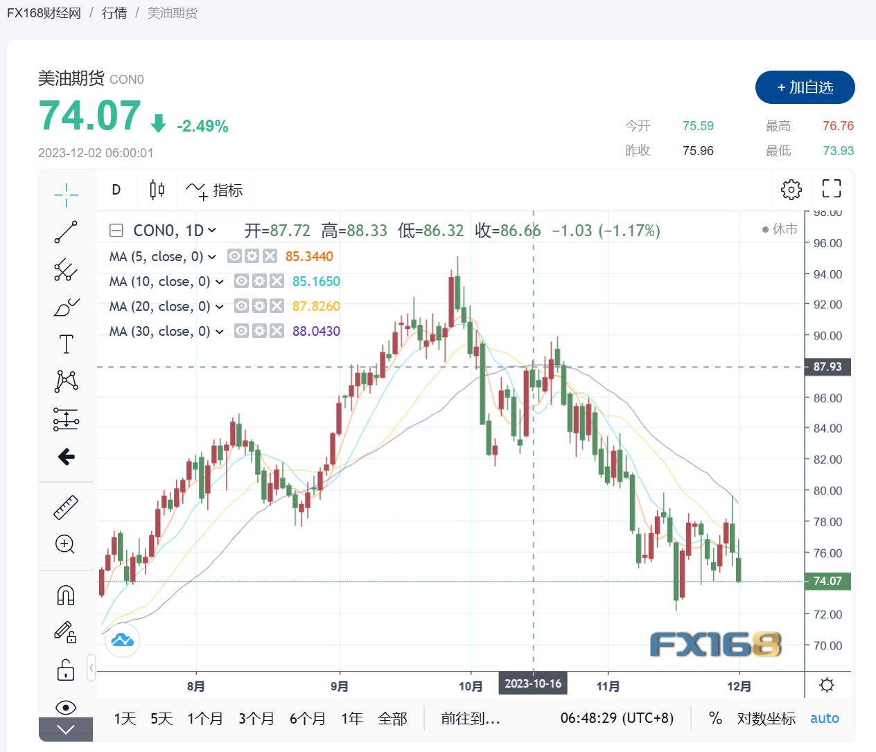This screenshot has height=752, width=876.
Task: Select the trend line drawing tool
Action: 66,232
